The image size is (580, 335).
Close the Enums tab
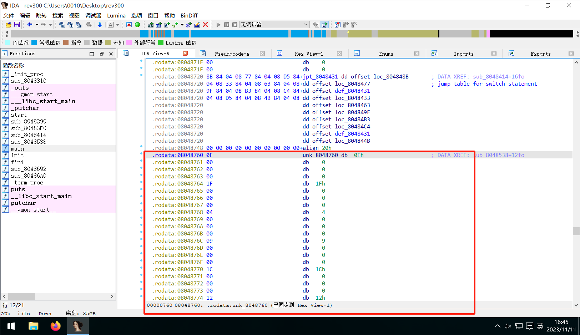(417, 54)
